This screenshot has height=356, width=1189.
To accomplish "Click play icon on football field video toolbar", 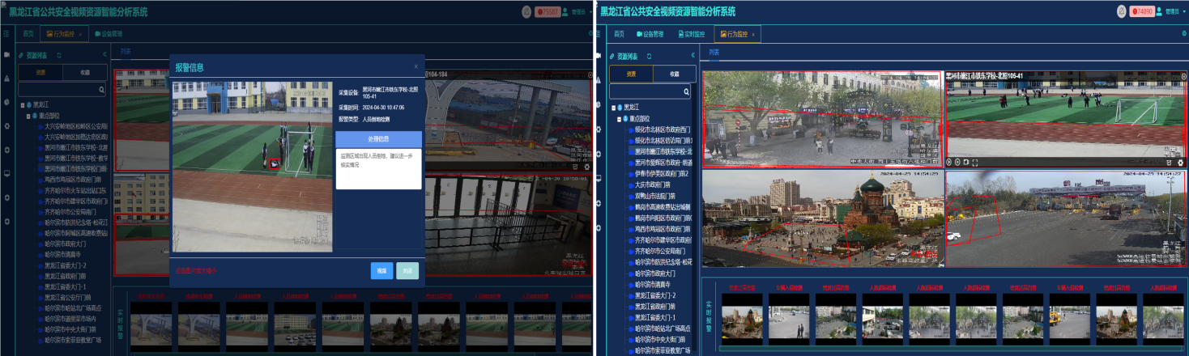I will [x=949, y=163].
